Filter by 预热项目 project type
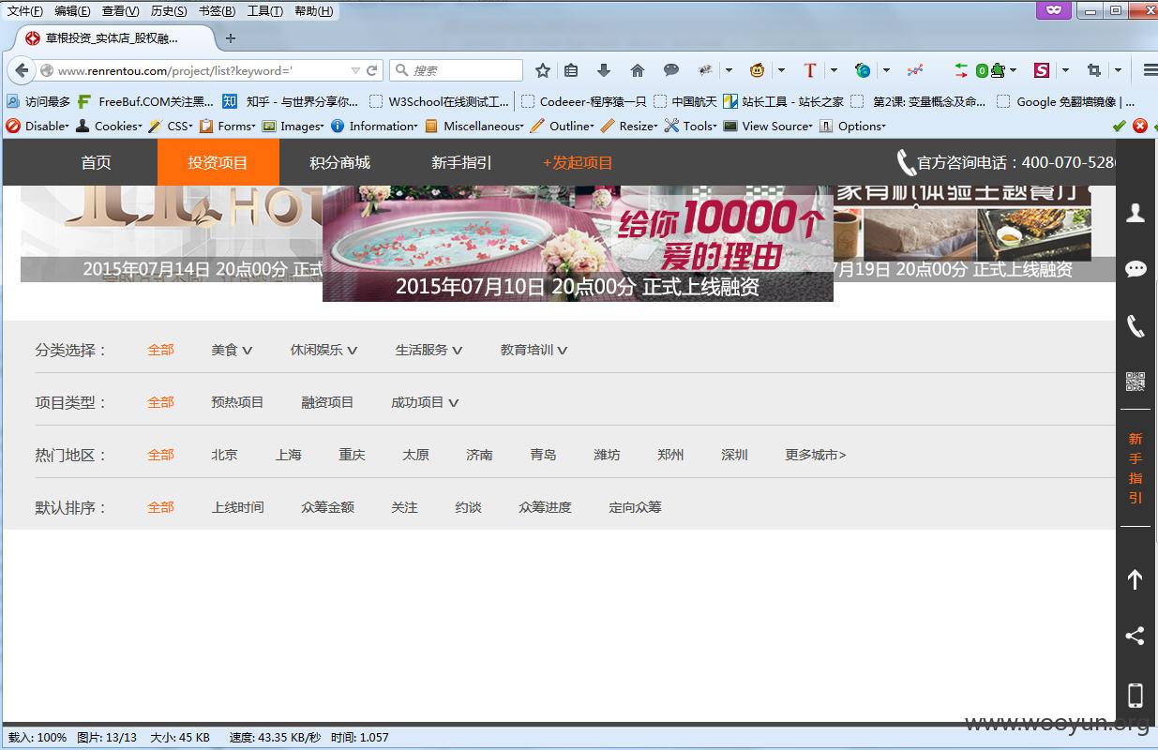The height and width of the screenshot is (750, 1158). (x=237, y=402)
